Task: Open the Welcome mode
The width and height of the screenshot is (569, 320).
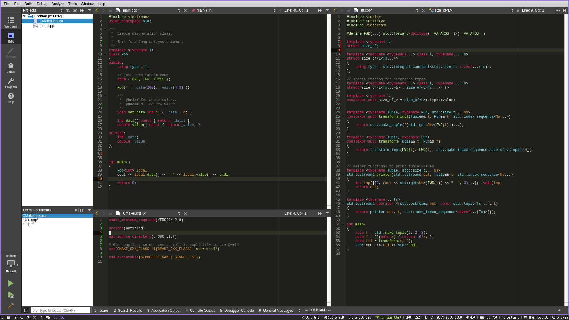Action: point(11,22)
